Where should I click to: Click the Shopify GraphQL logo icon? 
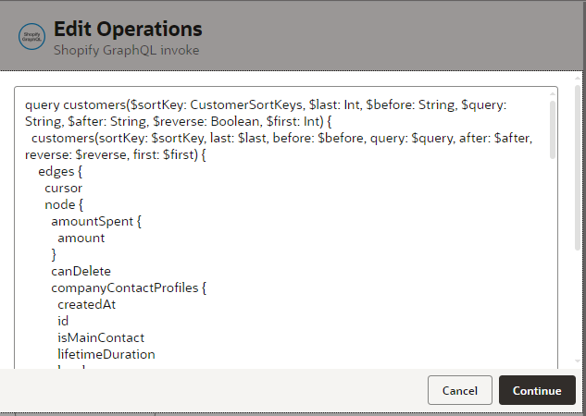pos(33,36)
